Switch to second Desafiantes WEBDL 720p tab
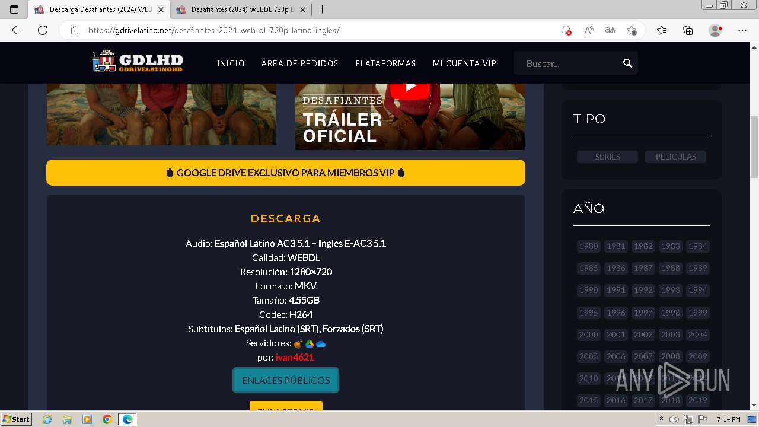 pyautogui.click(x=240, y=9)
